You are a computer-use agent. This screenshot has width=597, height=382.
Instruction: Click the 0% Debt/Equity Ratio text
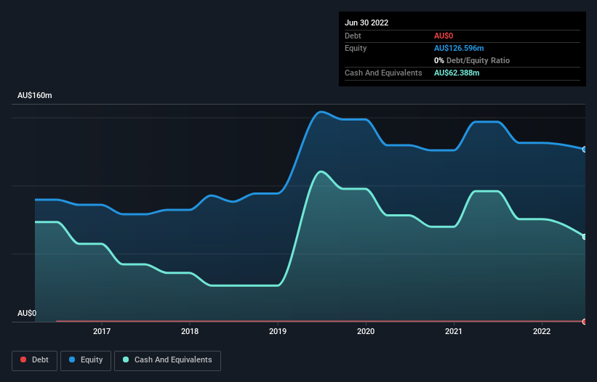472,60
